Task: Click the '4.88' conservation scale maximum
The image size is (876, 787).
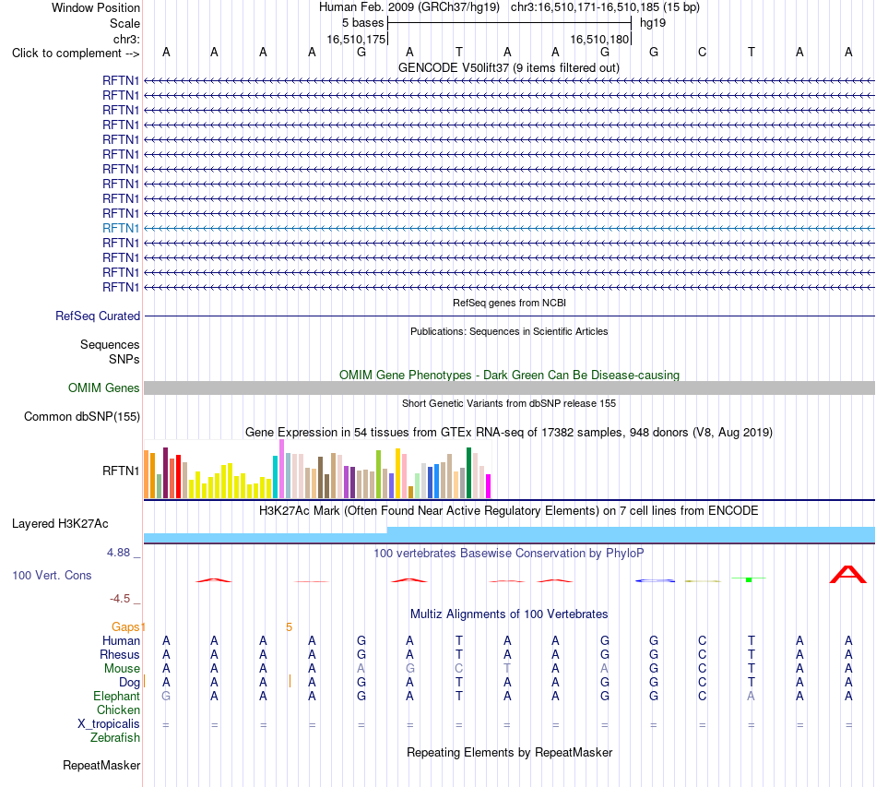Action: 118,553
